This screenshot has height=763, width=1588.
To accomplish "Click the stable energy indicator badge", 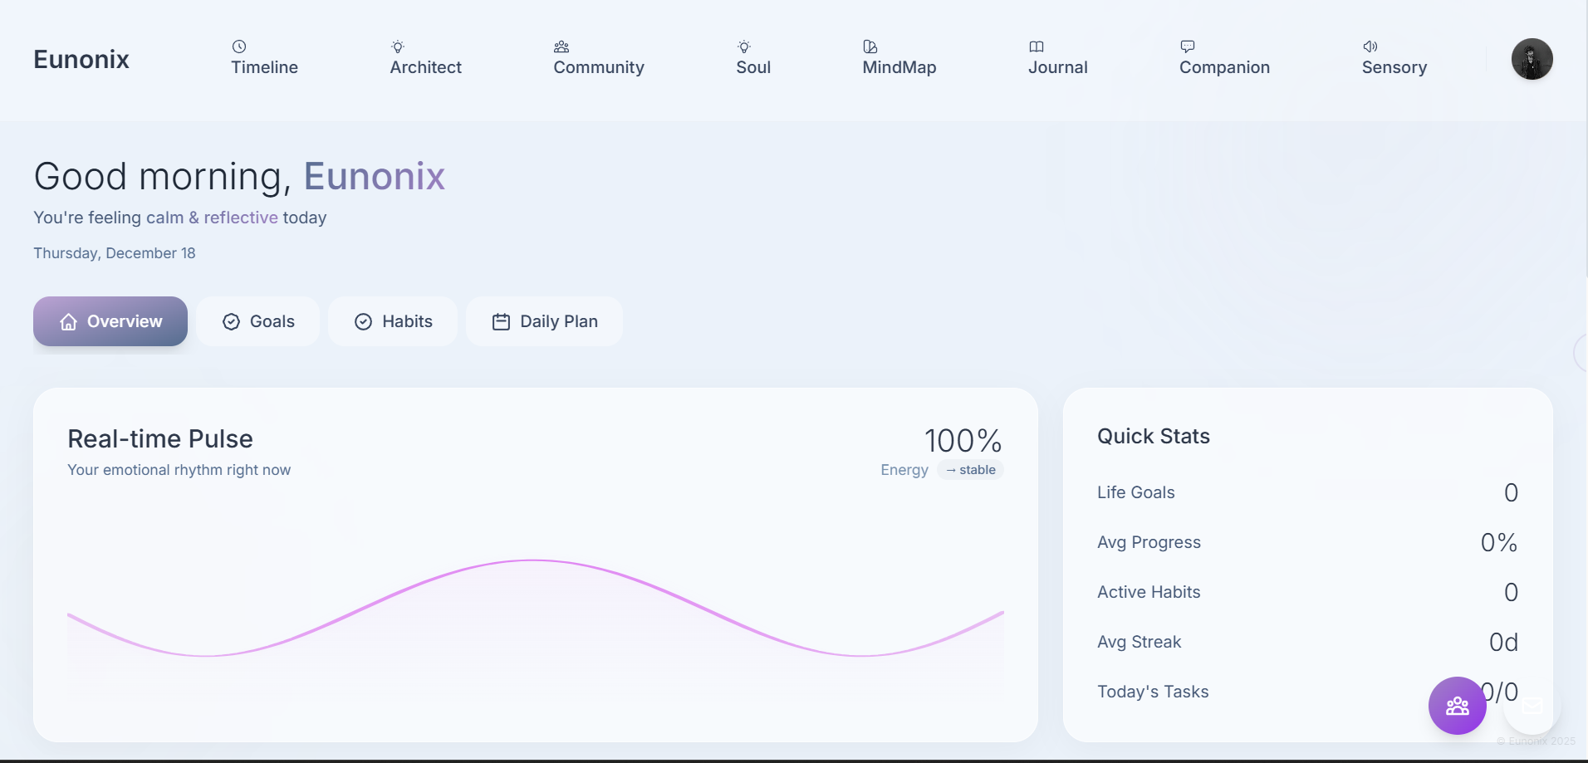I will pos(970,469).
